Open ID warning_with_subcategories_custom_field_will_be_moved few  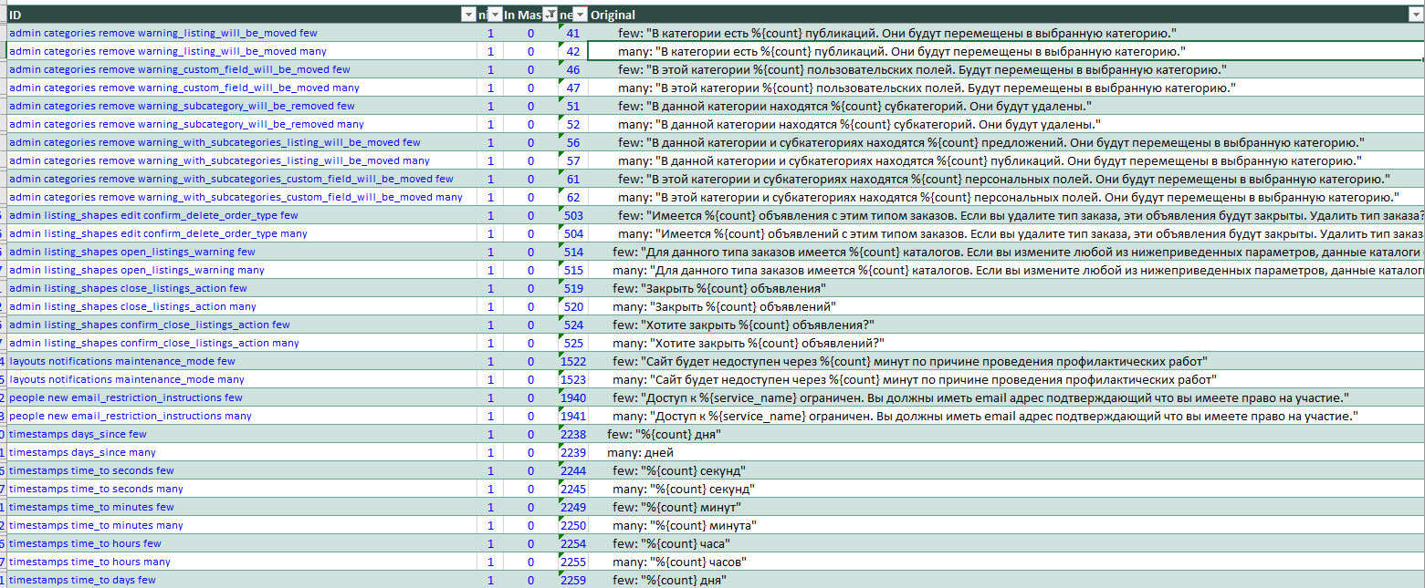tap(231, 179)
